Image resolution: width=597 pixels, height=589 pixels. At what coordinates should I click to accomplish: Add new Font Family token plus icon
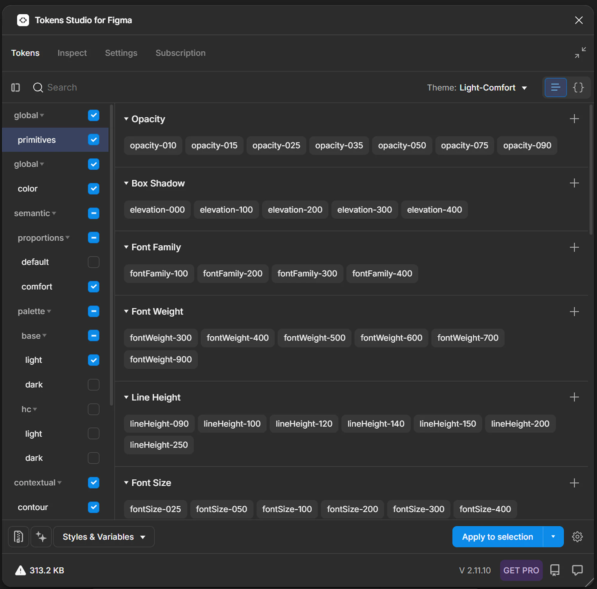point(574,247)
